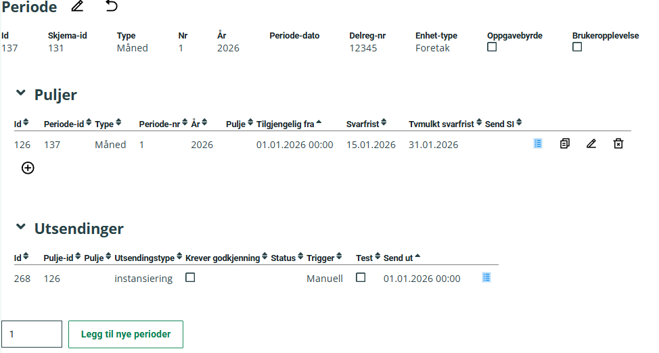The width and height of the screenshot is (659, 353).
Task: Collapse the Utsendinger section
Action: click(20, 227)
